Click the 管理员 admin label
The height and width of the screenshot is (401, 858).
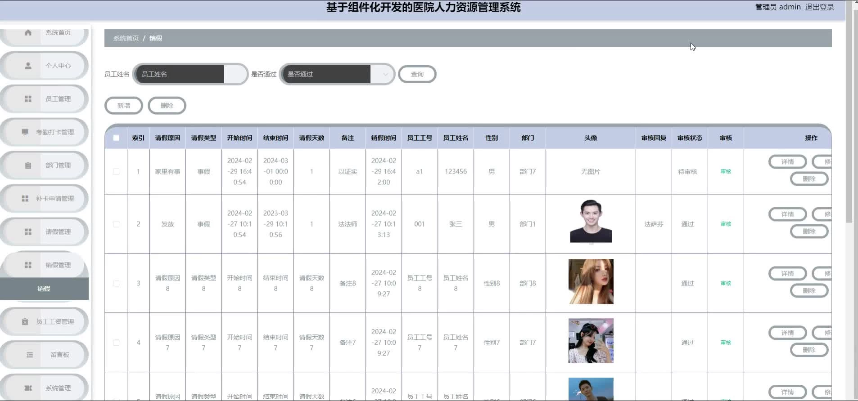tap(778, 7)
